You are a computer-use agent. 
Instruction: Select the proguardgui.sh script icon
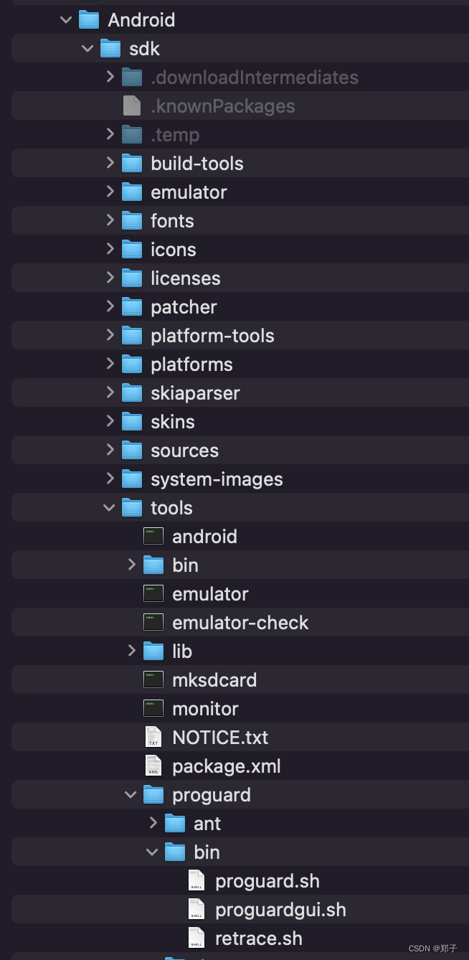(196, 909)
